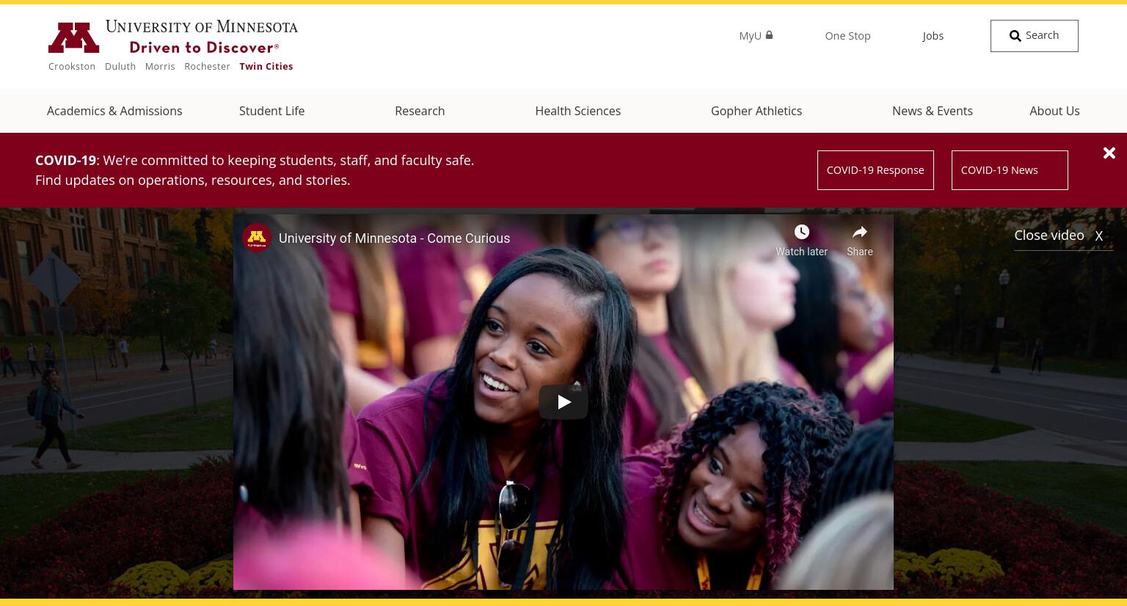
Task: Go to the One Stop link
Action: coord(847,36)
